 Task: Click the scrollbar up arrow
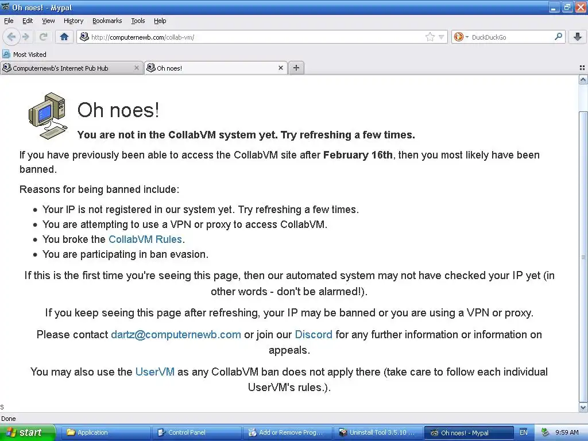click(583, 79)
